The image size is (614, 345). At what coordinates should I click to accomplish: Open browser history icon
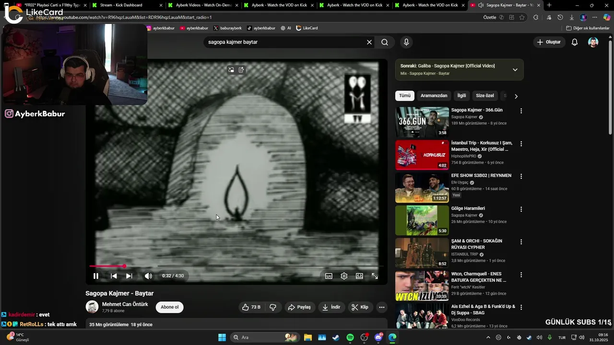pos(560,17)
